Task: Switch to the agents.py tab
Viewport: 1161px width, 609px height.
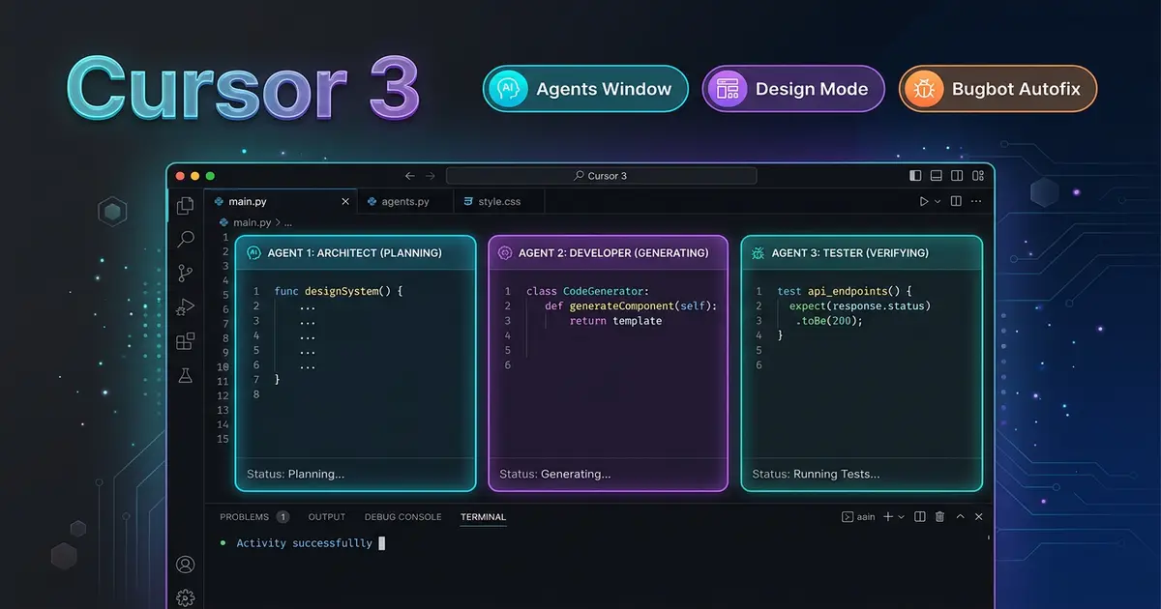Action: tap(404, 202)
